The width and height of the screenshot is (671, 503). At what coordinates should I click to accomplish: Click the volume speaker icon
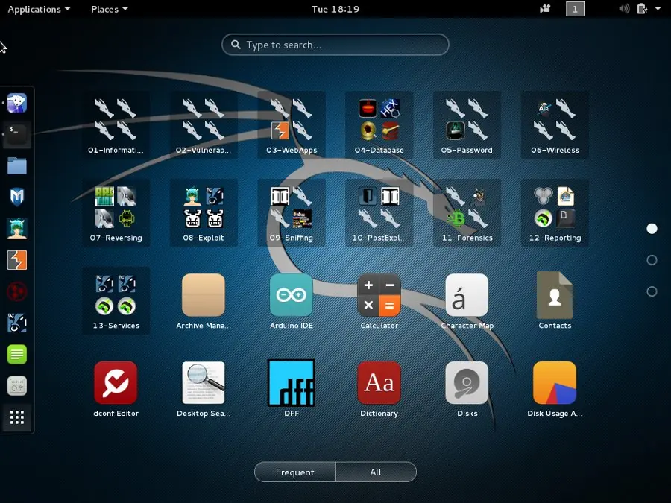(624, 8)
